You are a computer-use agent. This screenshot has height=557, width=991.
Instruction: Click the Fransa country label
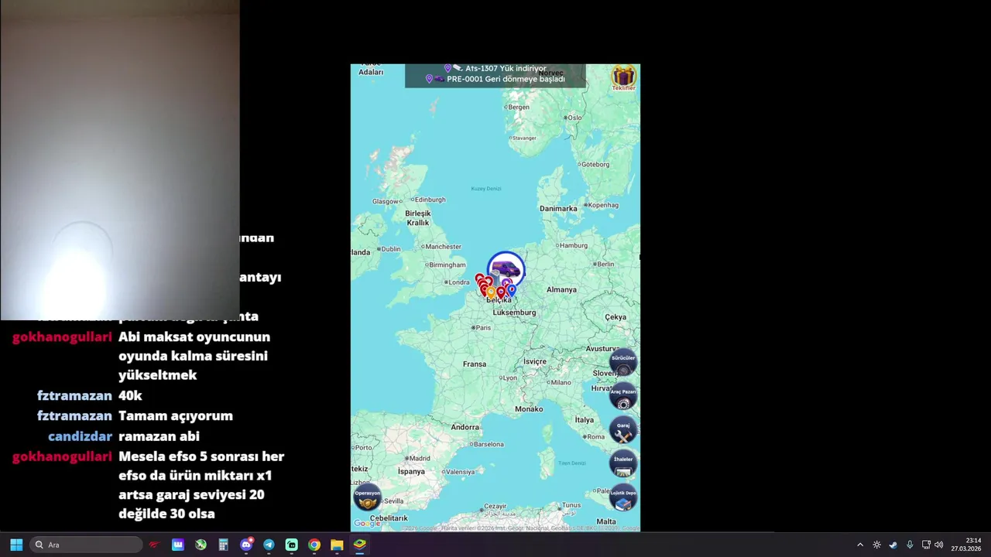475,364
